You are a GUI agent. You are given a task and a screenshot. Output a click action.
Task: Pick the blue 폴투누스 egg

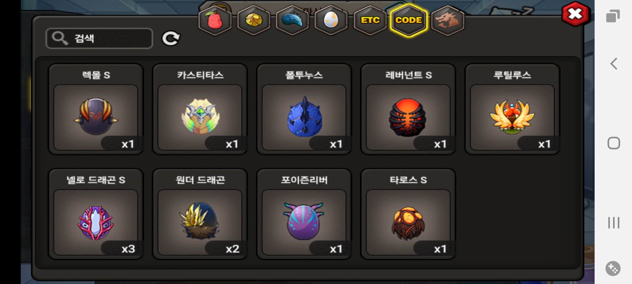pos(304,109)
